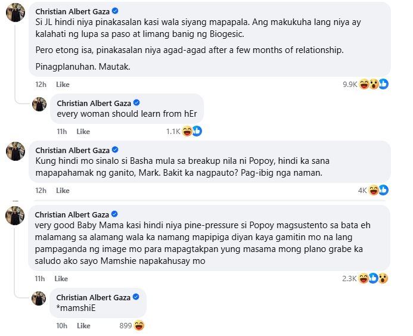Like the comment about JL and Biogesic
413x336 pixels.
click(x=62, y=85)
